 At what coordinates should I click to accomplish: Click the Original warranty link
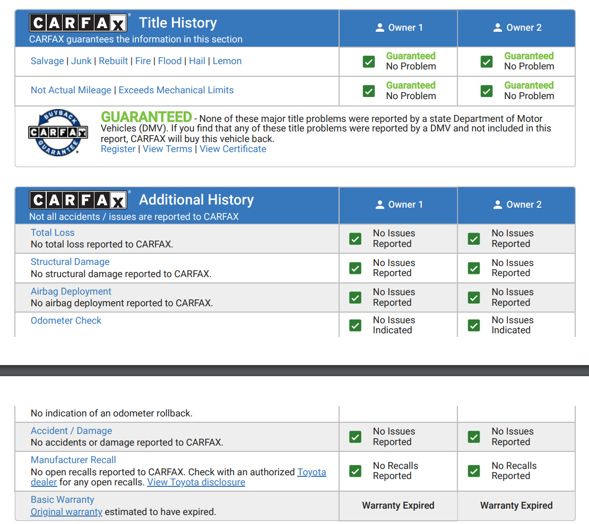pyautogui.click(x=66, y=512)
